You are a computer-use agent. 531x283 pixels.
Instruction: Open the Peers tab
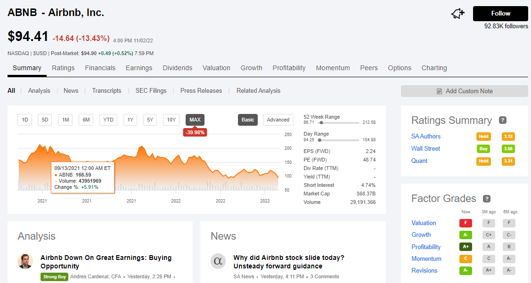(x=369, y=68)
